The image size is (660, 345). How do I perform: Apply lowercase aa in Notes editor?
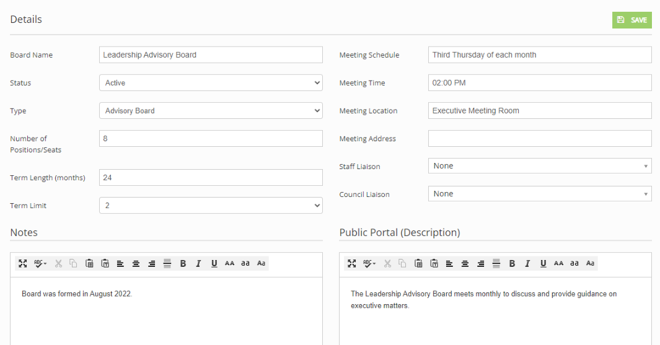245,263
